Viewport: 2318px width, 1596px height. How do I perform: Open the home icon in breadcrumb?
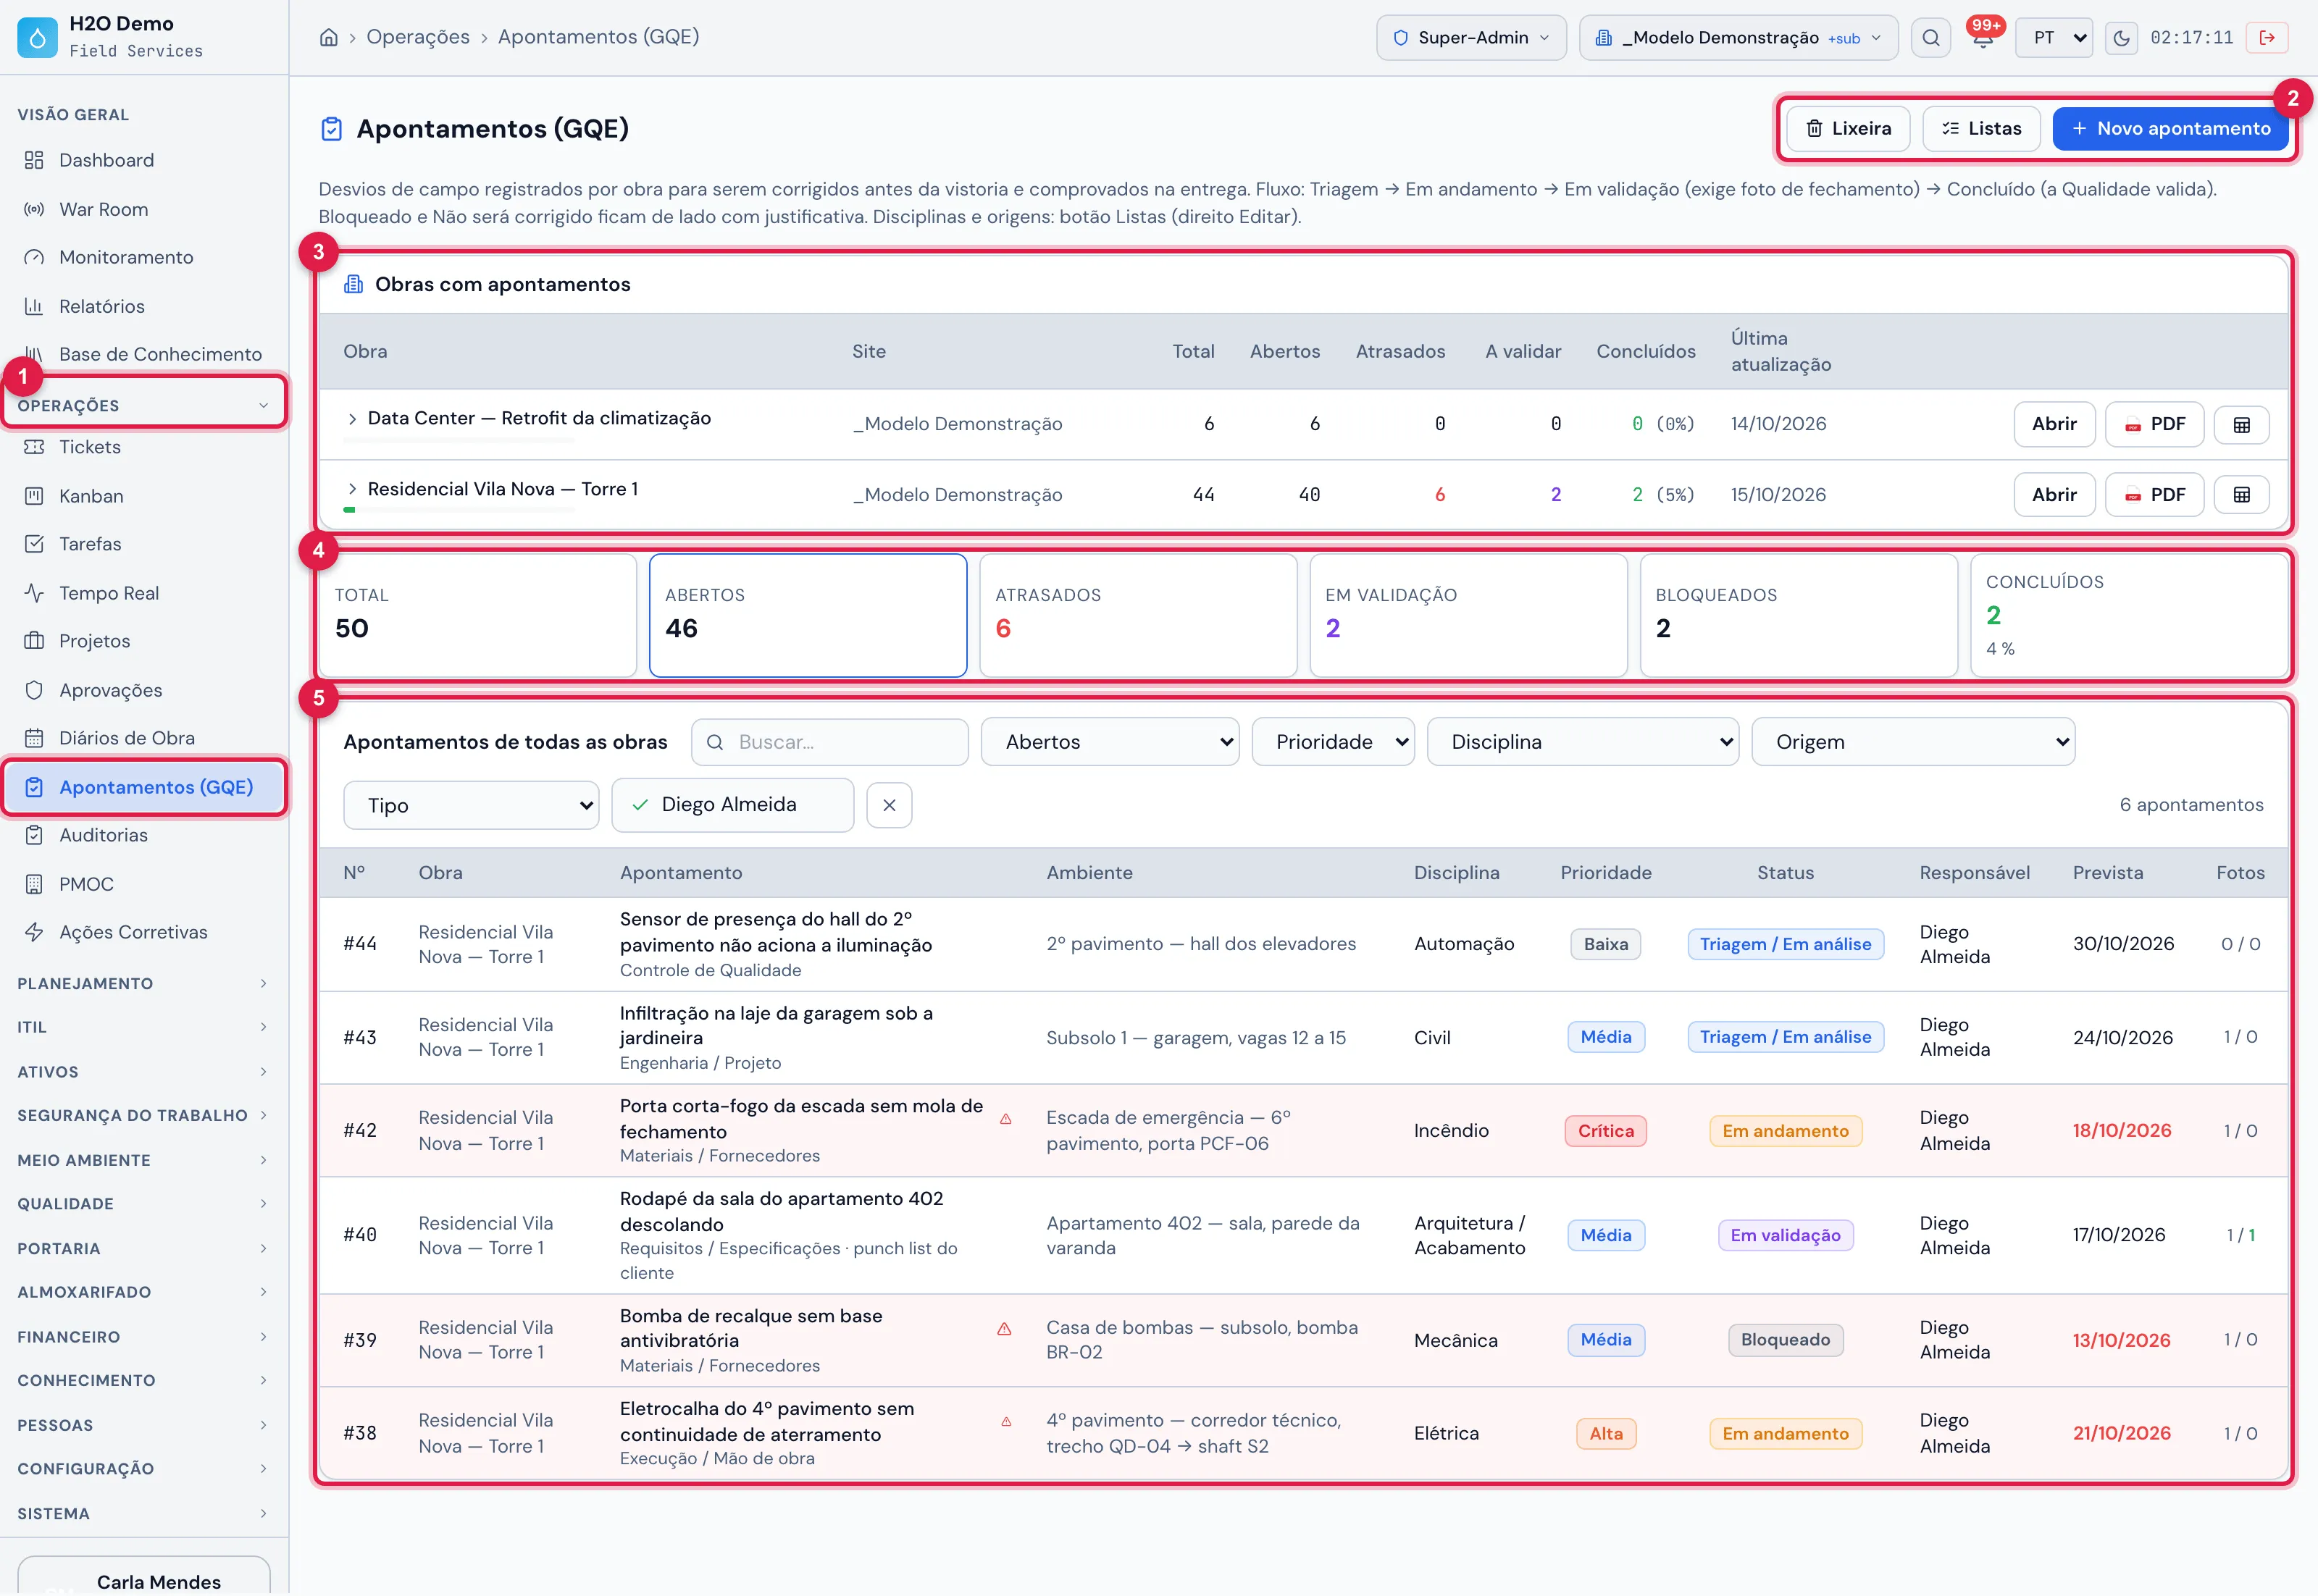pos(328,37)
